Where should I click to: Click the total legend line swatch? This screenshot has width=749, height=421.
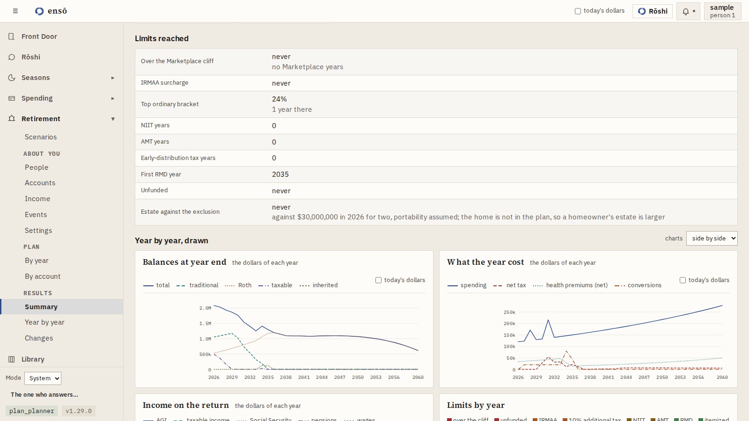pyautogui.click(x=148, y=285)
